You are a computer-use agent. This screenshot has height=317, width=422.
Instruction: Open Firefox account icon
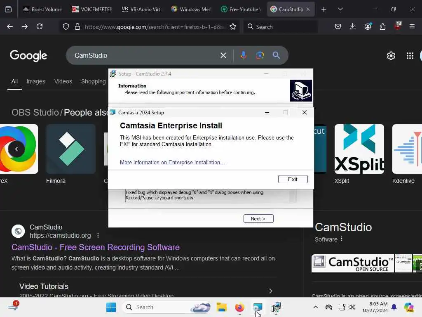coord(368,26)
